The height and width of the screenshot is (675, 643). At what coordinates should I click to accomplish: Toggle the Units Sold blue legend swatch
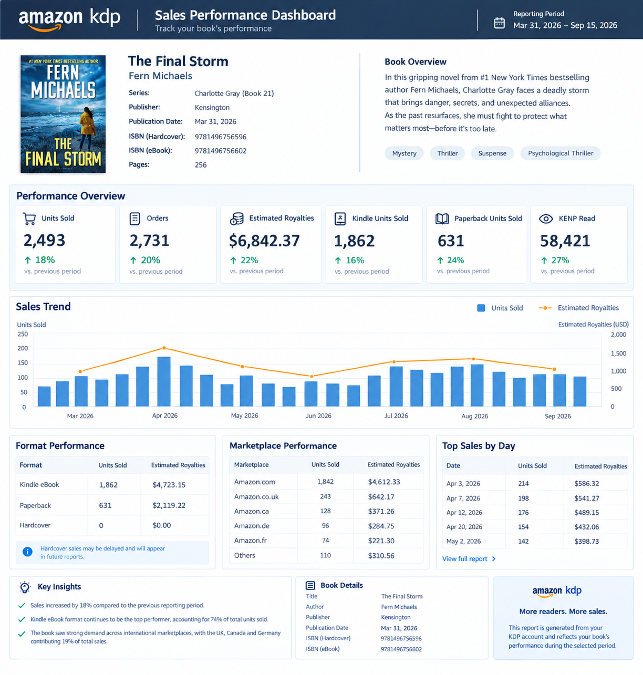pyautogui.click(x=481, y=308)
